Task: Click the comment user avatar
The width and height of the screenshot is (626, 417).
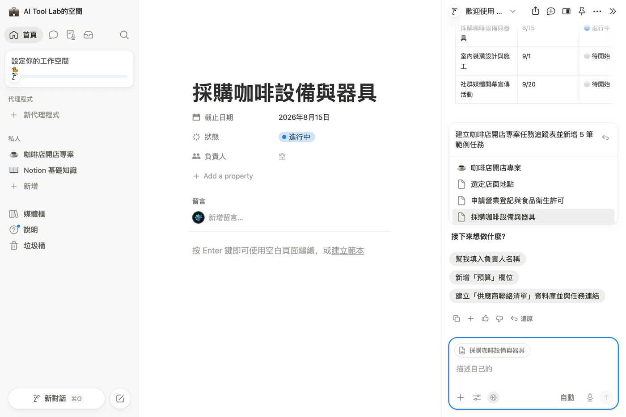Action: [x=198, y=217]
